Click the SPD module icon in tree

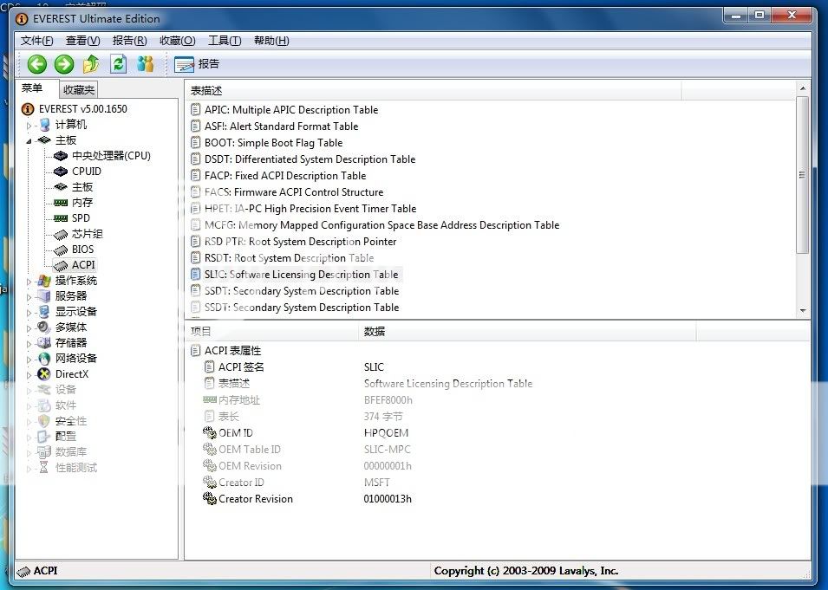pyautogui.click(x=61, y=218)
